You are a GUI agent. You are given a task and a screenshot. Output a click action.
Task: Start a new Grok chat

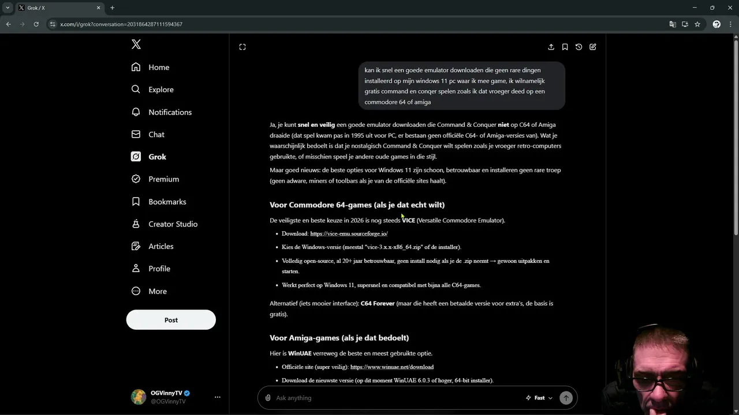592,47
